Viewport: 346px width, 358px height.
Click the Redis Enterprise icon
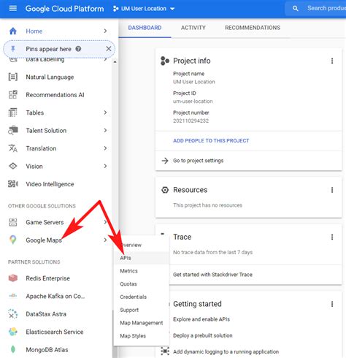click(x=13, y=278)
